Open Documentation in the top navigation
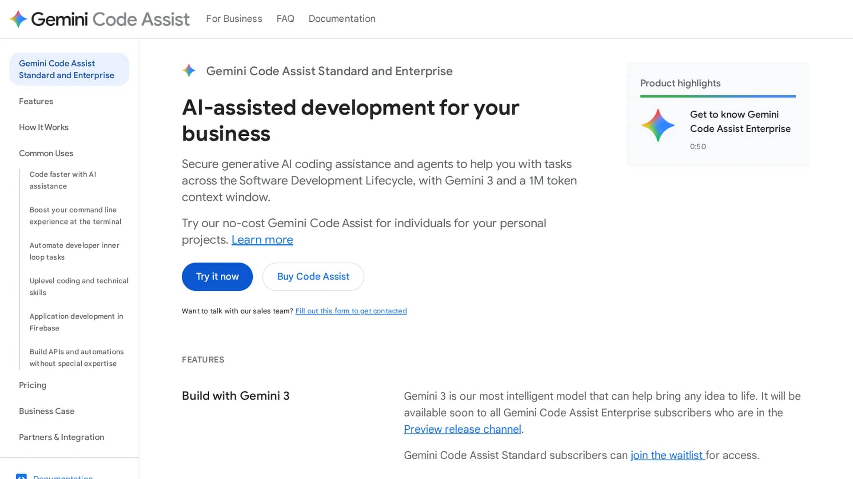 click(342, 19)
